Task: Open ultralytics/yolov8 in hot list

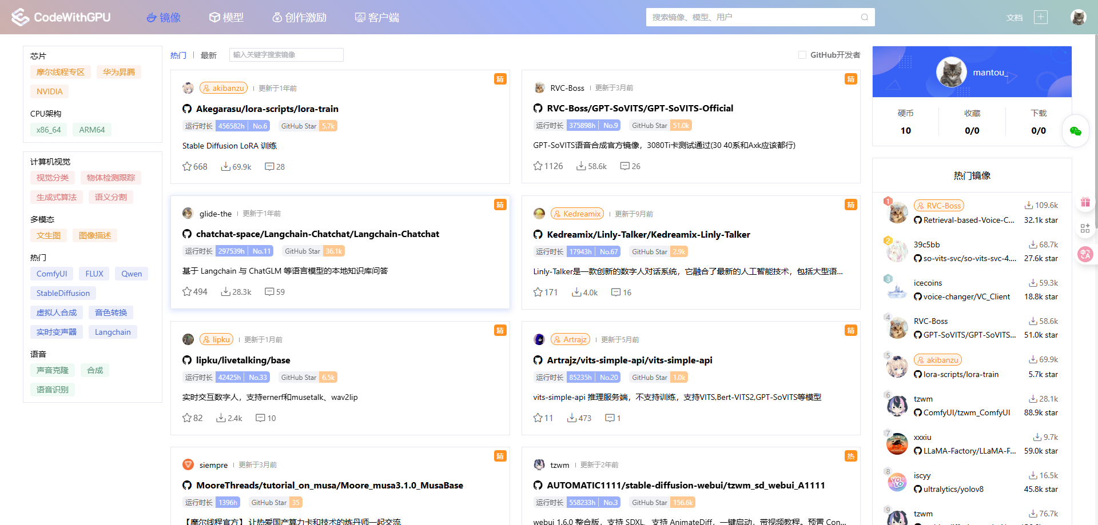Action: coord(953,489)
